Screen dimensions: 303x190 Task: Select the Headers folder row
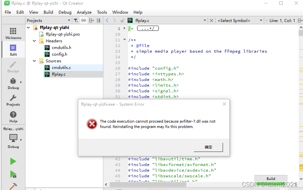point(54,41)
